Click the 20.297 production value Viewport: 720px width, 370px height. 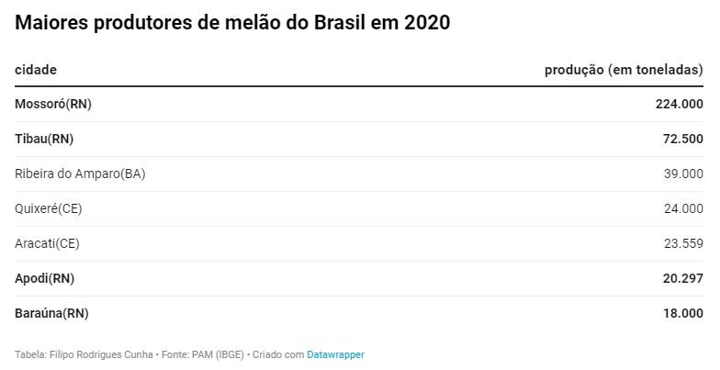click(682, 278)
